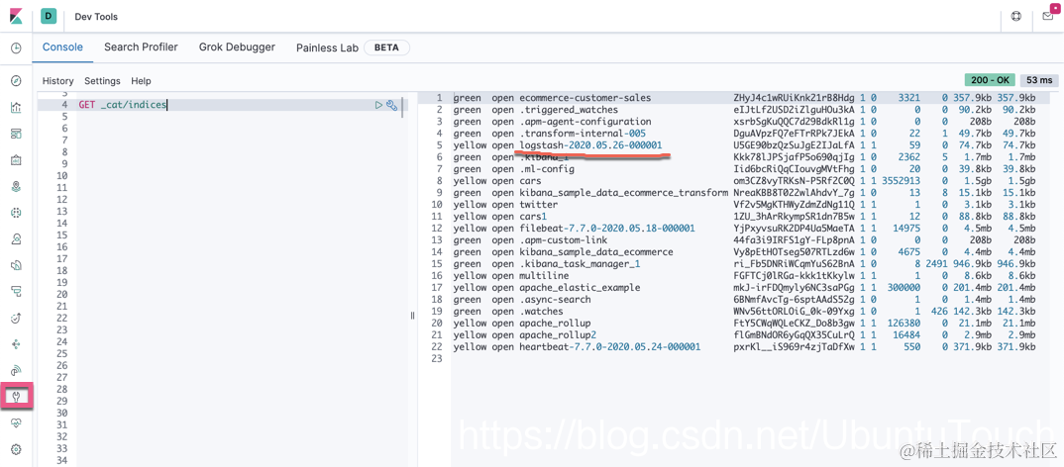Click '.triggered_watches' in the output
The image size is (1064, 467).
click(x=569, y=109)
